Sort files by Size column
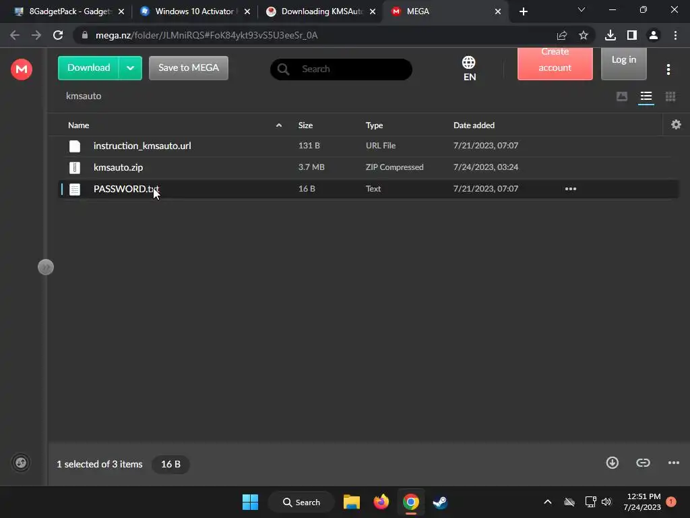 tap(305, 125)
